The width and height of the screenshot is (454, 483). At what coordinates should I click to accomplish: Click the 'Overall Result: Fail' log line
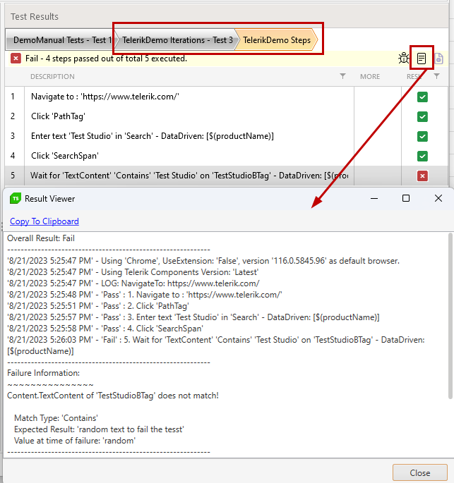[x=41, y=238]
